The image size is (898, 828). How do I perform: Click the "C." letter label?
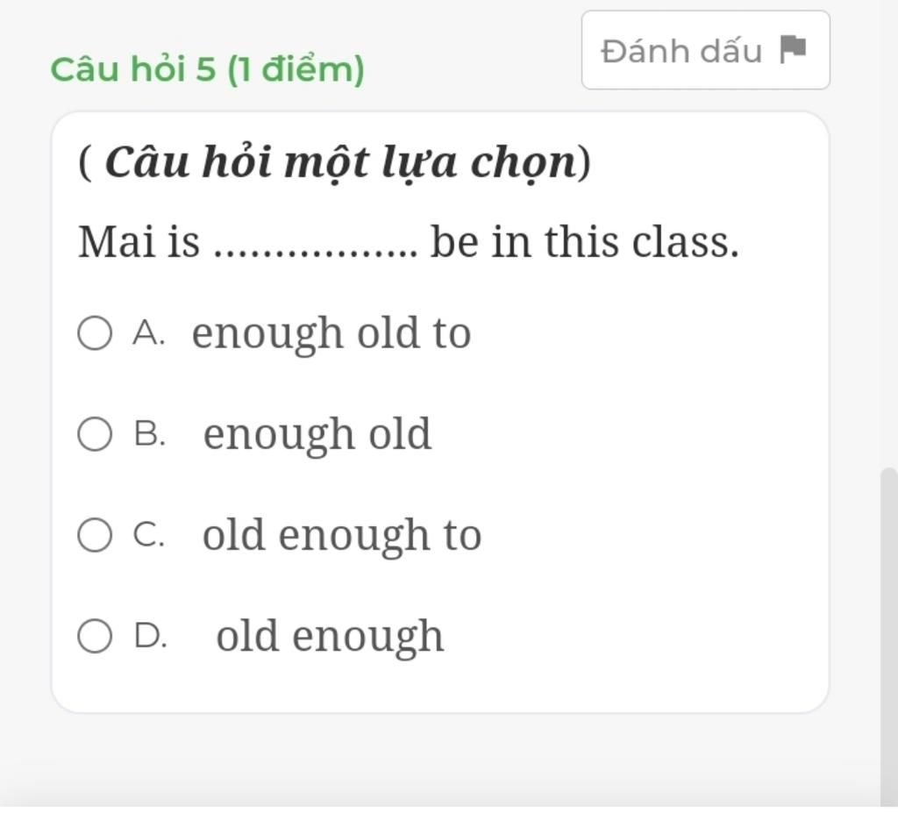pos(149,535)
